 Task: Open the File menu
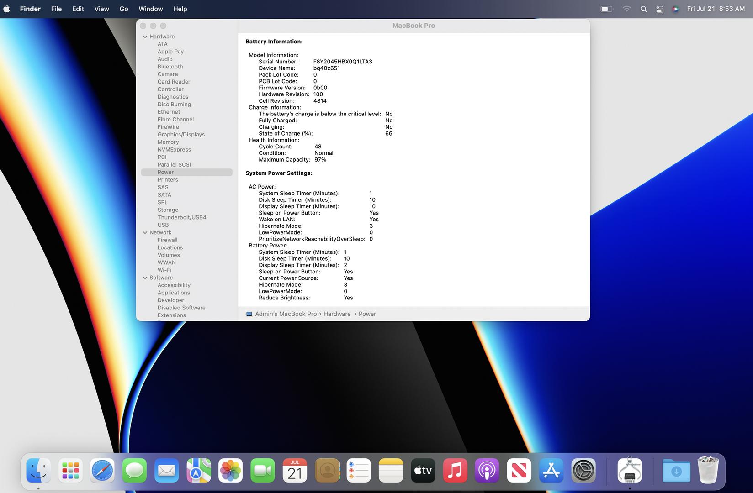coord(56,9)
